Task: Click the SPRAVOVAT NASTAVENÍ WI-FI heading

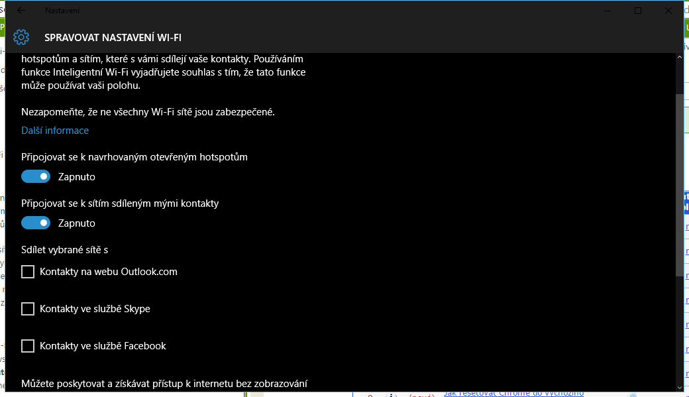Action: 113,37
